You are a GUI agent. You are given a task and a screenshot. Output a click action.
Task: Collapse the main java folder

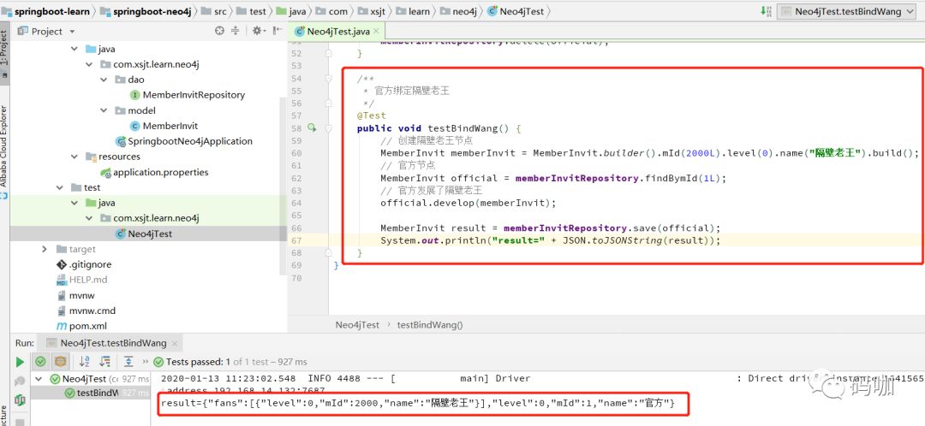tap(75, 49)
